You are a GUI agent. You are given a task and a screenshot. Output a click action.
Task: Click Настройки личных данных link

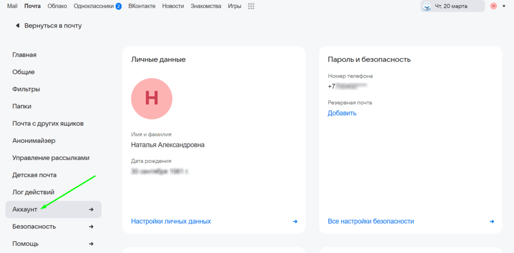171,222
